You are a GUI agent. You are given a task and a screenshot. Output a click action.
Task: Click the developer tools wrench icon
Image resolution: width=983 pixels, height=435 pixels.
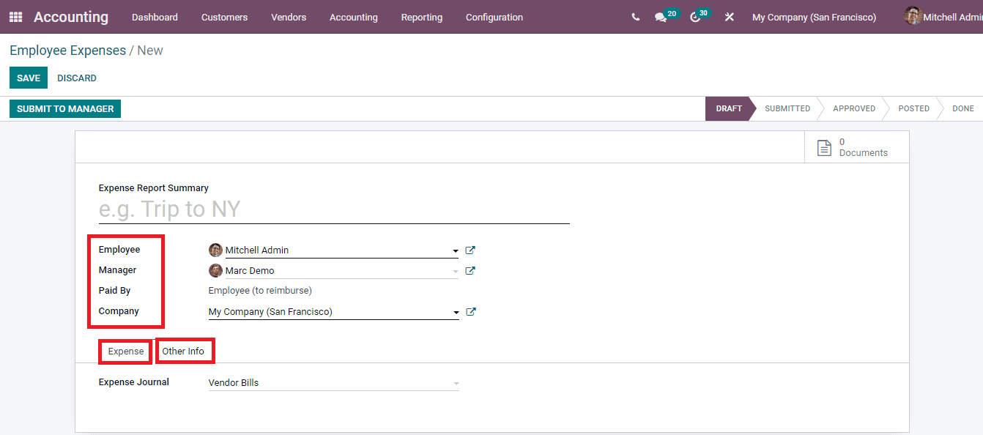coord(729,17)
